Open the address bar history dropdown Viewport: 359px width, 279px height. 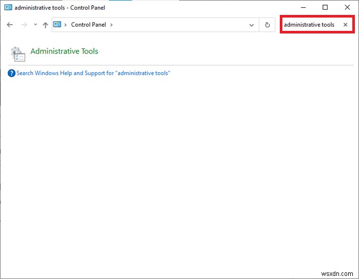point(252,25)
